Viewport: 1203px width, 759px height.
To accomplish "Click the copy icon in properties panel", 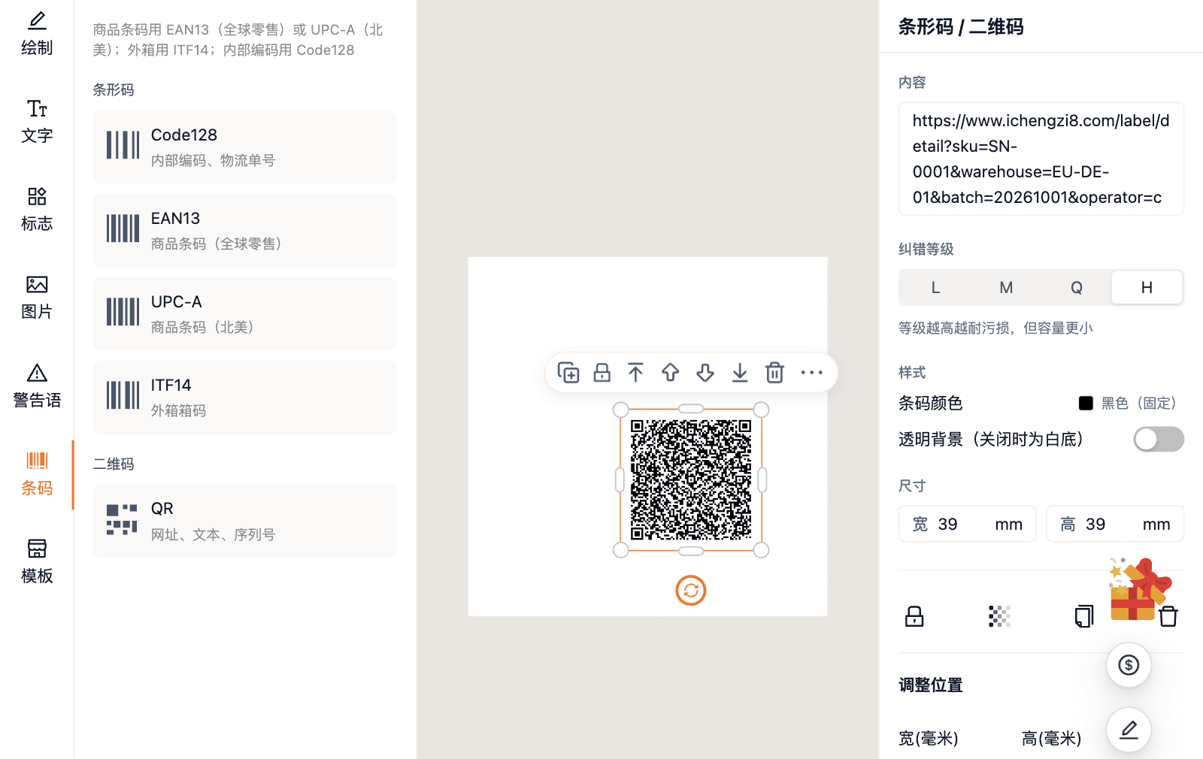I will (1084, 617).
